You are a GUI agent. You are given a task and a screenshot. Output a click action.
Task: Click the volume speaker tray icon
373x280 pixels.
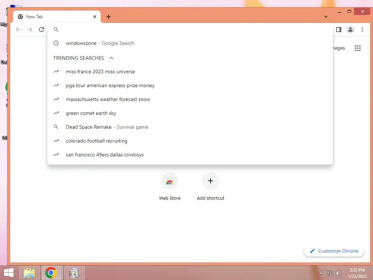pos(338,273)
